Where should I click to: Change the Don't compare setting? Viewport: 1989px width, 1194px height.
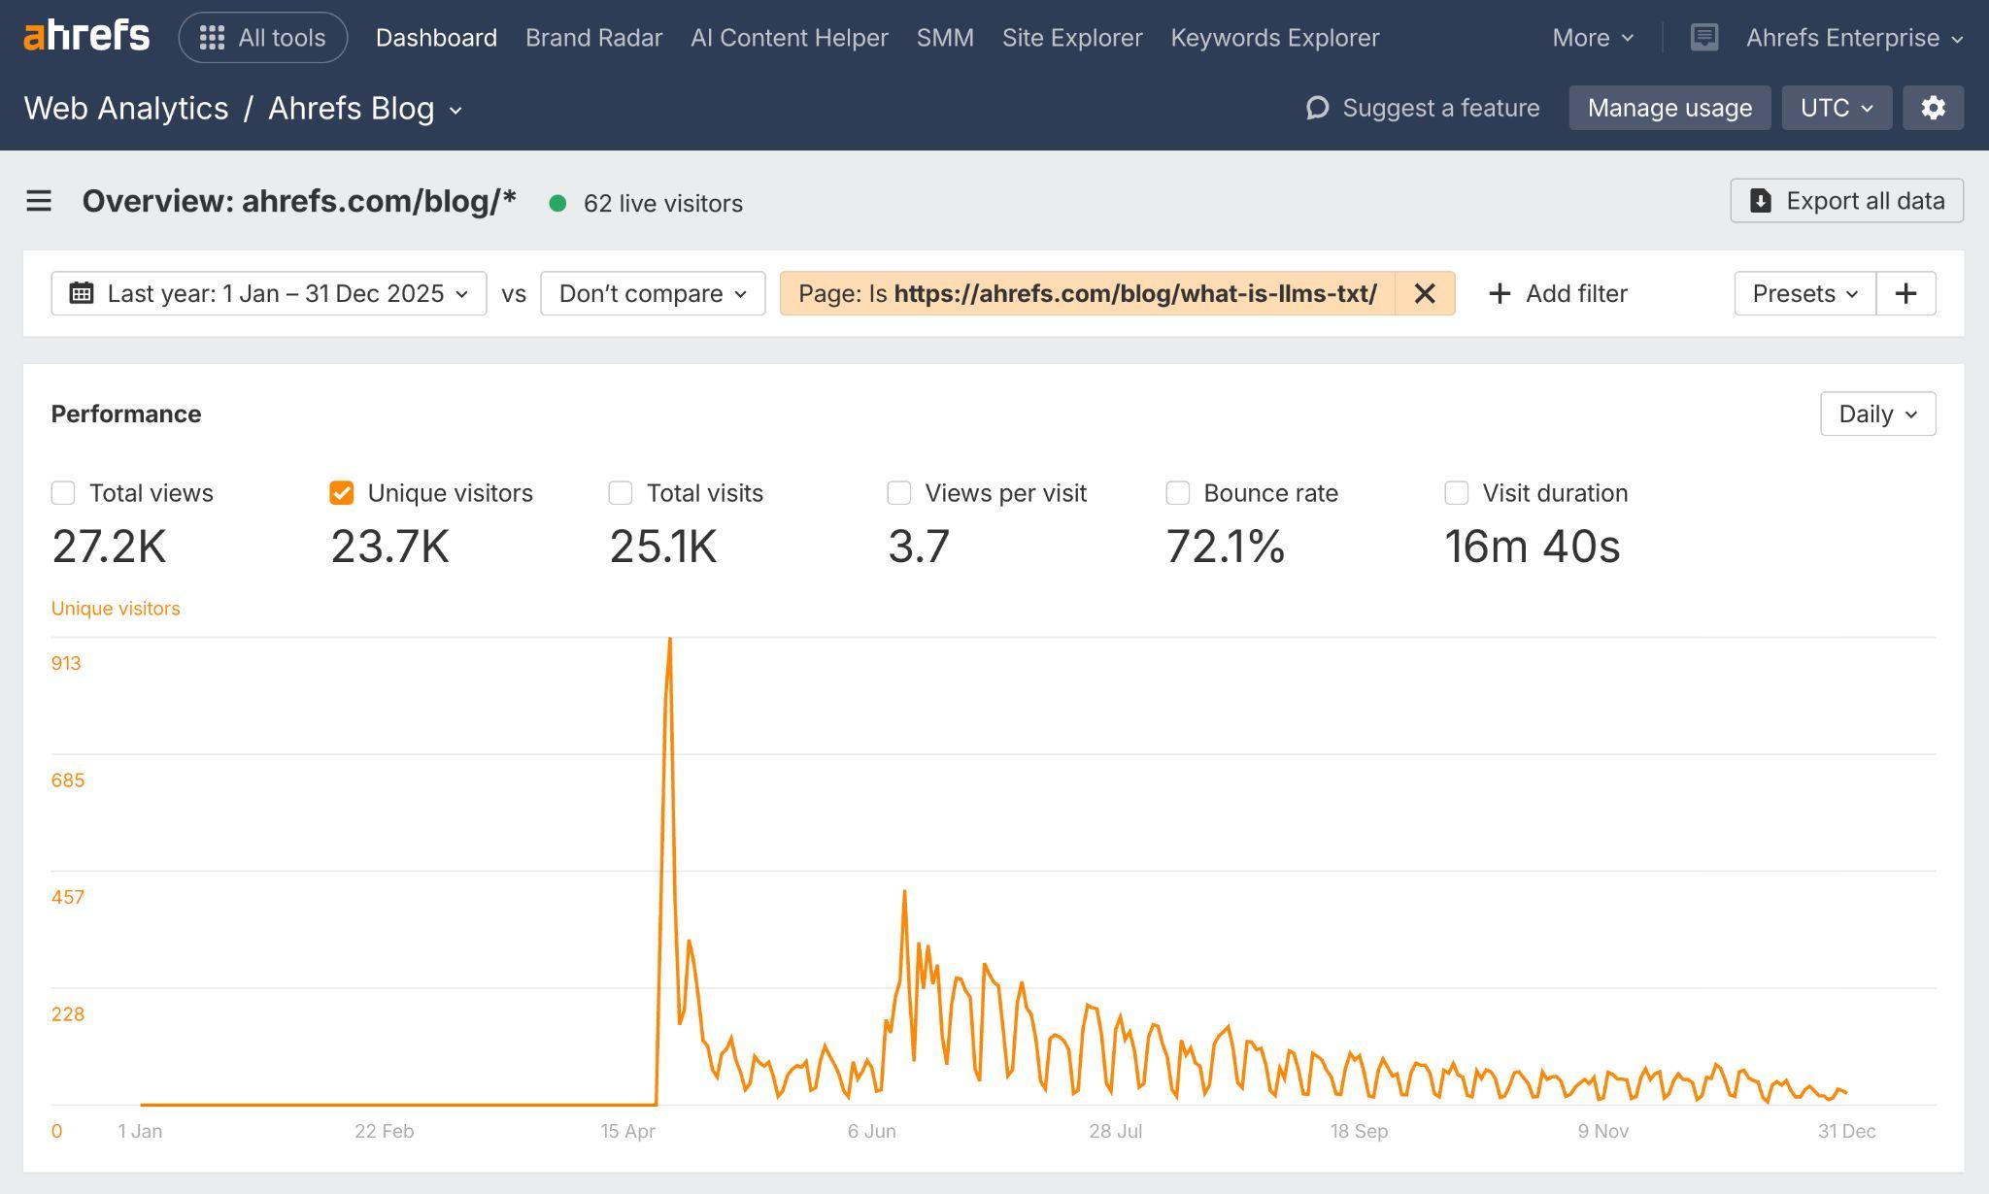click(x=652, y=293)
